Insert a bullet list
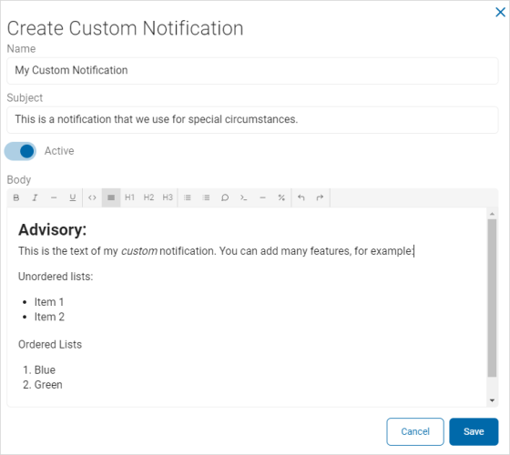This screenshot has width=510, height=455. pos(187,197)
